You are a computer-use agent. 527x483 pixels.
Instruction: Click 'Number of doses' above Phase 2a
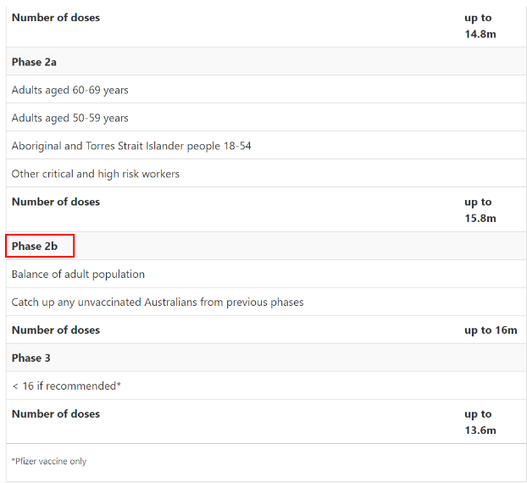(x=56, y=18)
